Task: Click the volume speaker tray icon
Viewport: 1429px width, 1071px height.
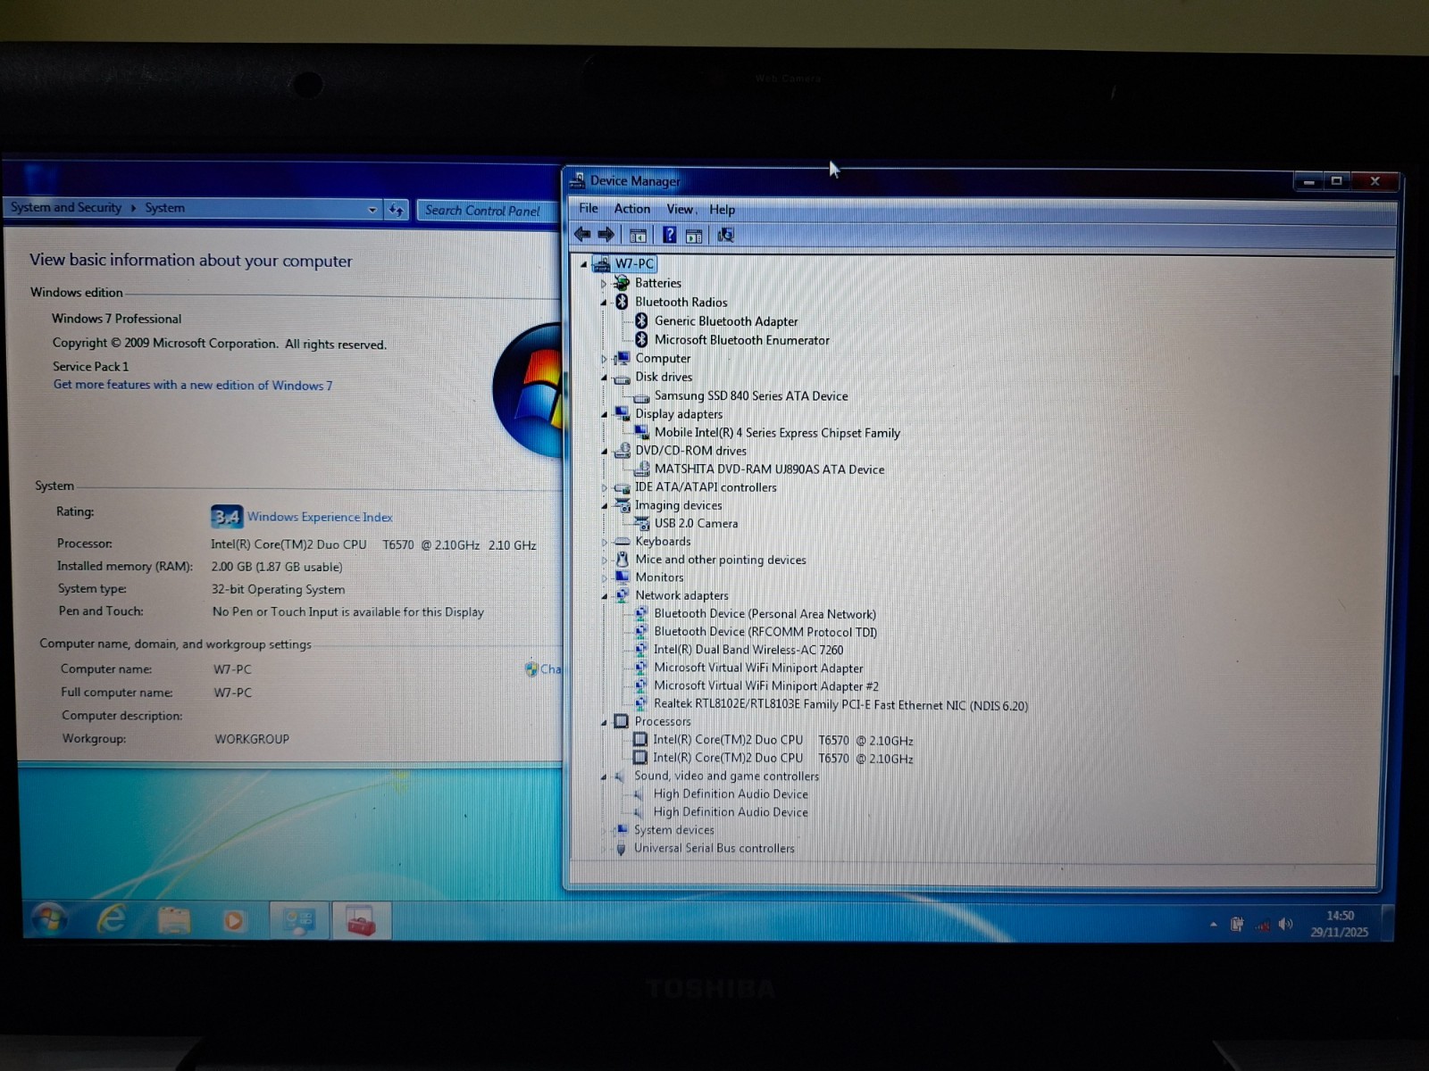Action: 1285,924
